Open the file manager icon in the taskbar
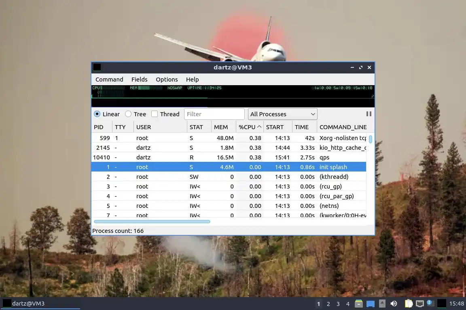Viewport: 466px width, 310px height. tap(359, 304)
